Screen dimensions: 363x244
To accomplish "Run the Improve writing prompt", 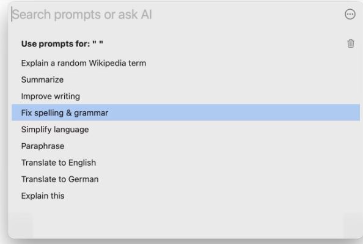I will tap(186, 96).
